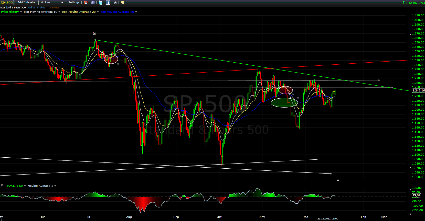The image size is (425, 221).
Task: Click the triangle marker above the MACD panel
Action: click(x=338, y=180)
